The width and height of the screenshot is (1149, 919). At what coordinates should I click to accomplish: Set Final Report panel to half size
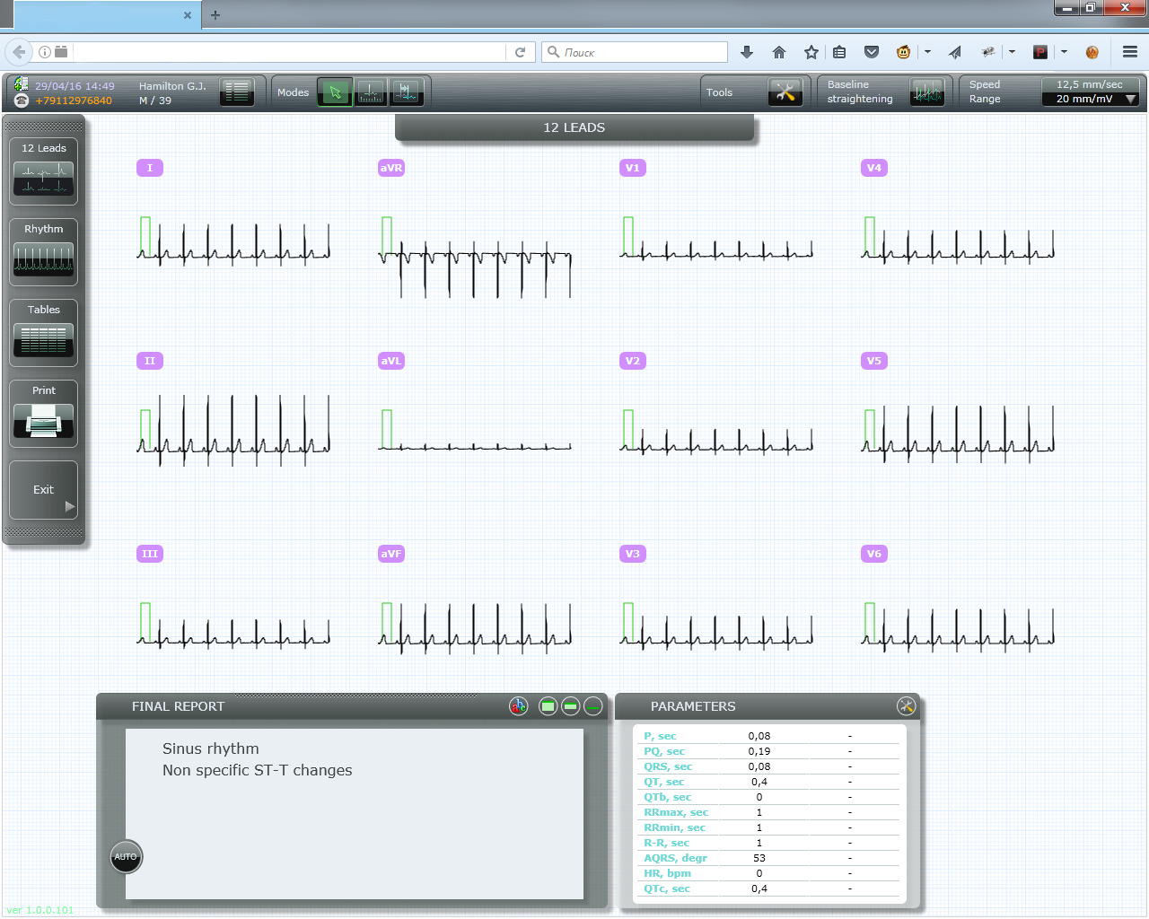click(571, 706)
